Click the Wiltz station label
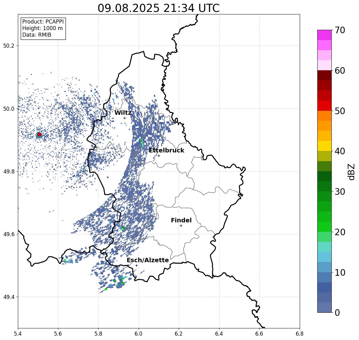Viewport: 359px width, 340px height. pyautogui.click(x=123, y=113)
